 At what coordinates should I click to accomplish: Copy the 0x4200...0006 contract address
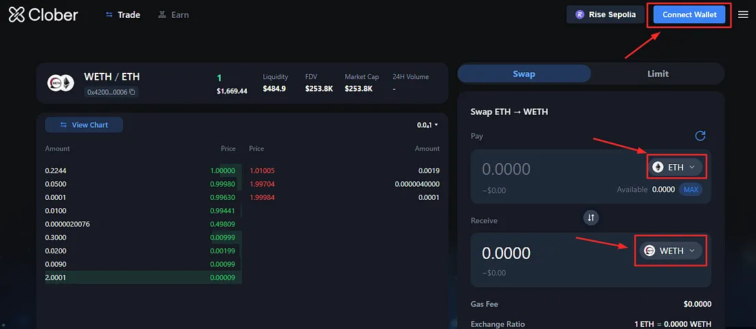pos(132,91)
